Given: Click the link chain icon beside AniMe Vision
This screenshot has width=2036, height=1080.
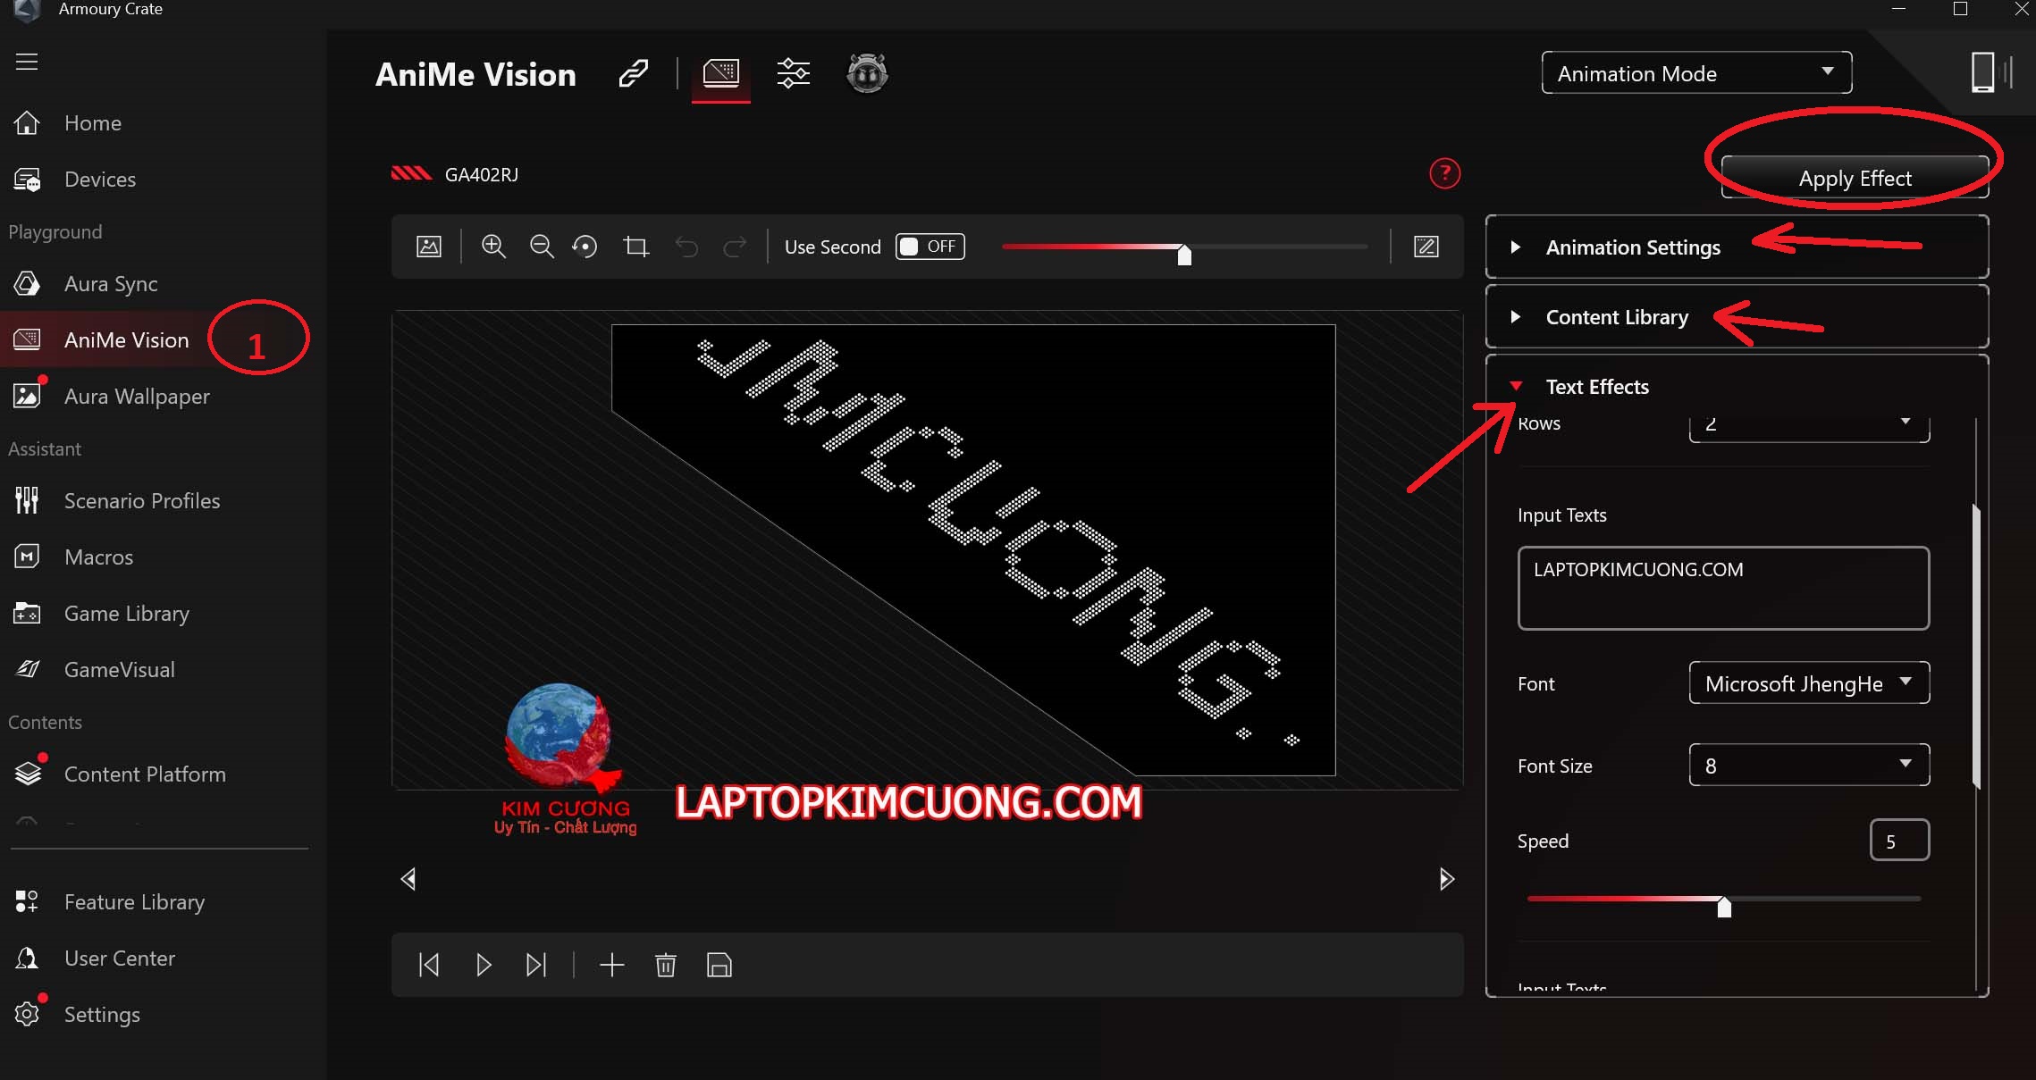Looking at the screenshot, I should point(633,73).
